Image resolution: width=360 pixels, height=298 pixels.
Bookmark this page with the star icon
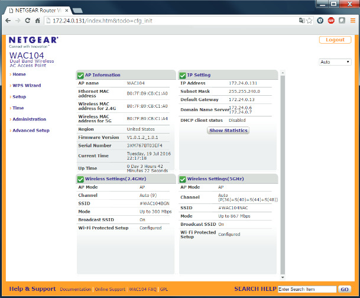309,21
